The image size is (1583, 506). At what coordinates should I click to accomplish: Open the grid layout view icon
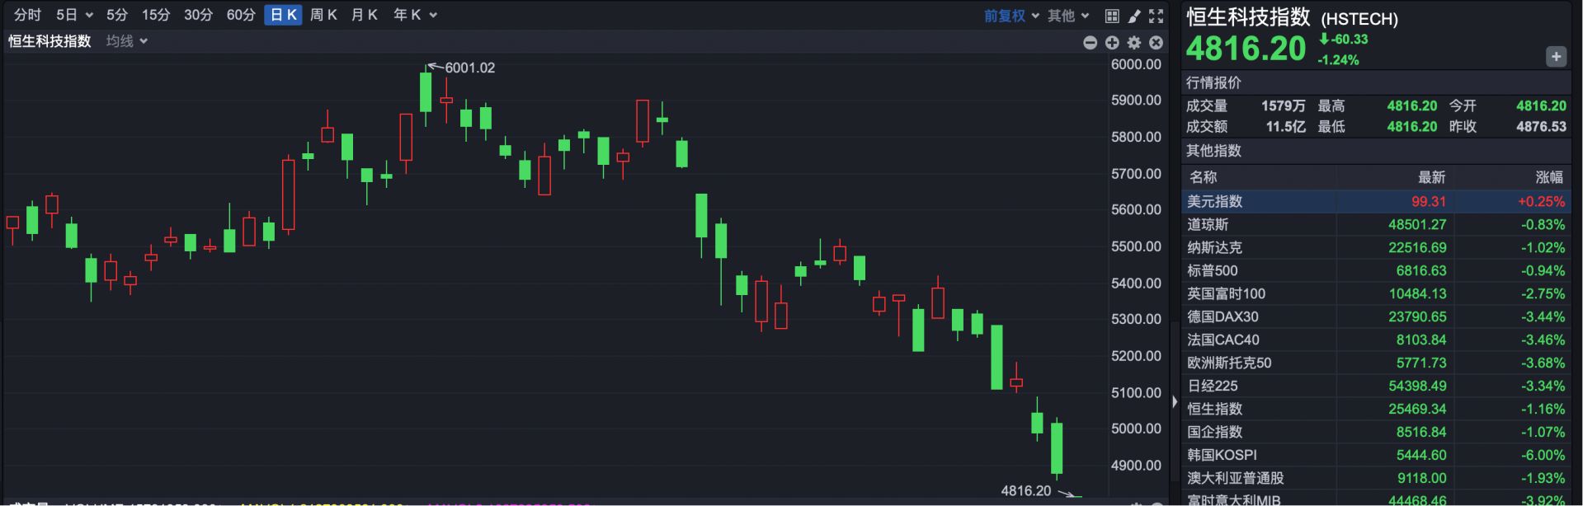(1112, 16)
